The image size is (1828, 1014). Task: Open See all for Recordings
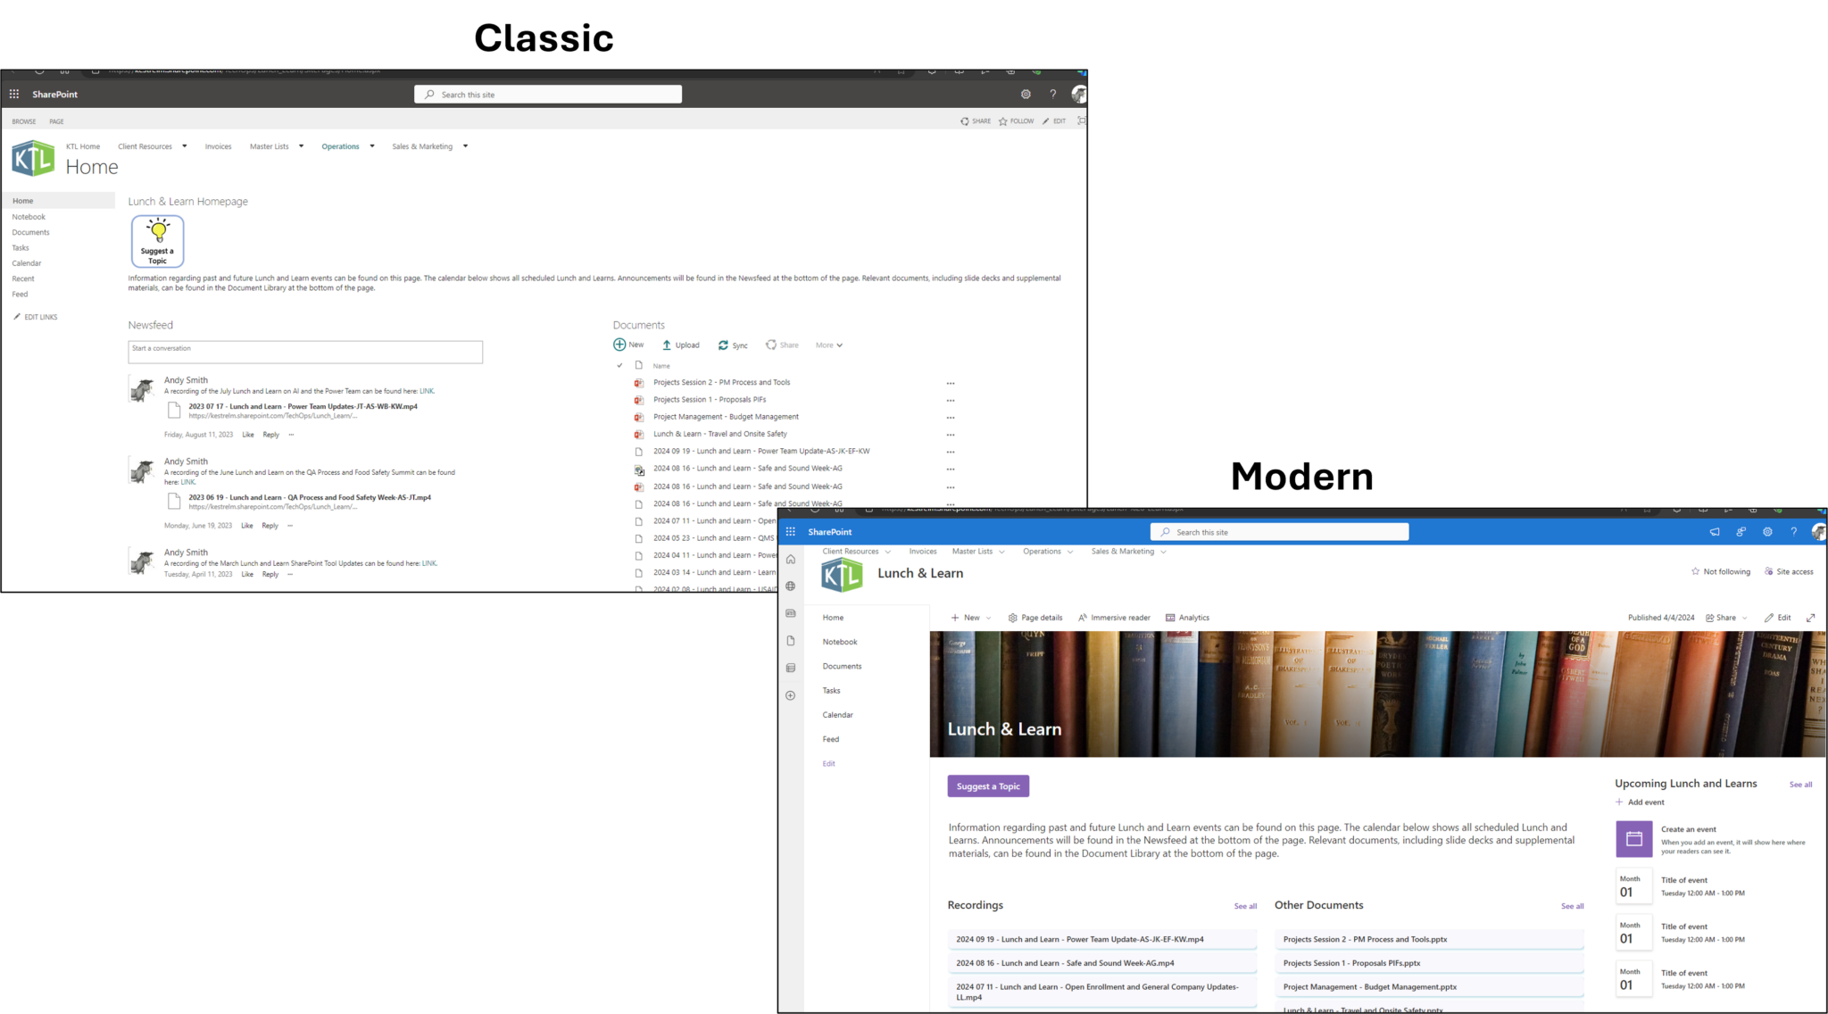pyautogui.click(x=1245, y=905)
